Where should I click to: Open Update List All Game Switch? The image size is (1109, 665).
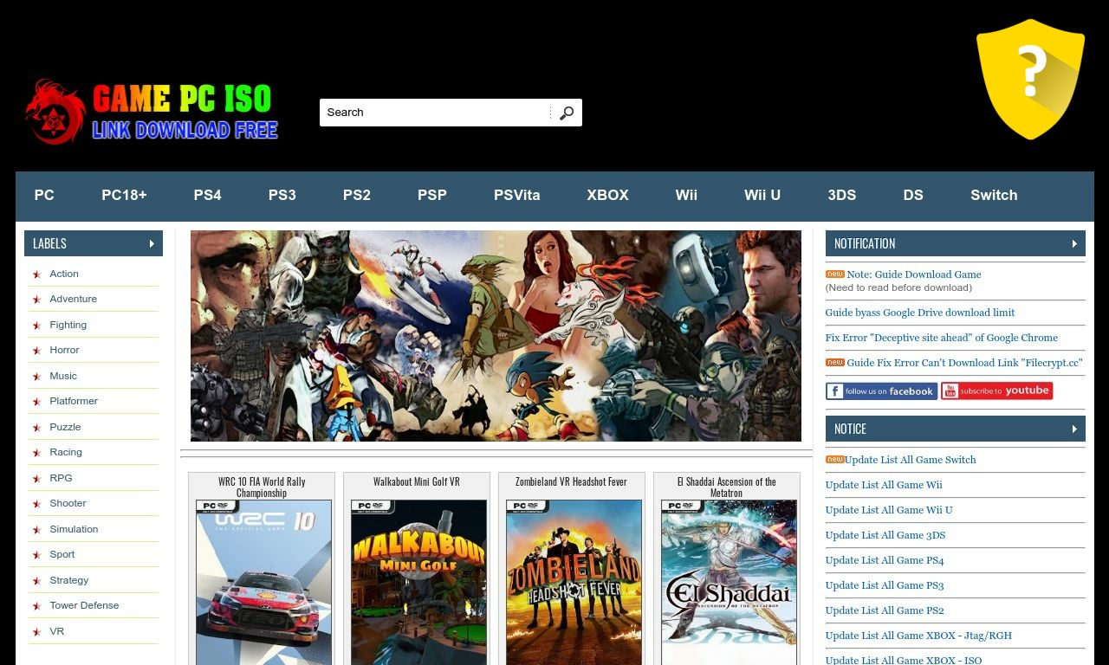(911, 460)
